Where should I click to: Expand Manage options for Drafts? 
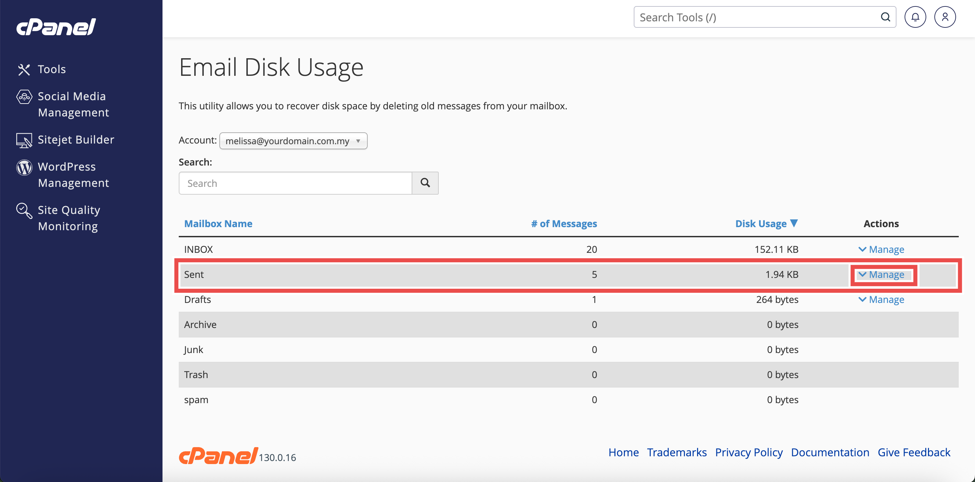tap(881, 300)
